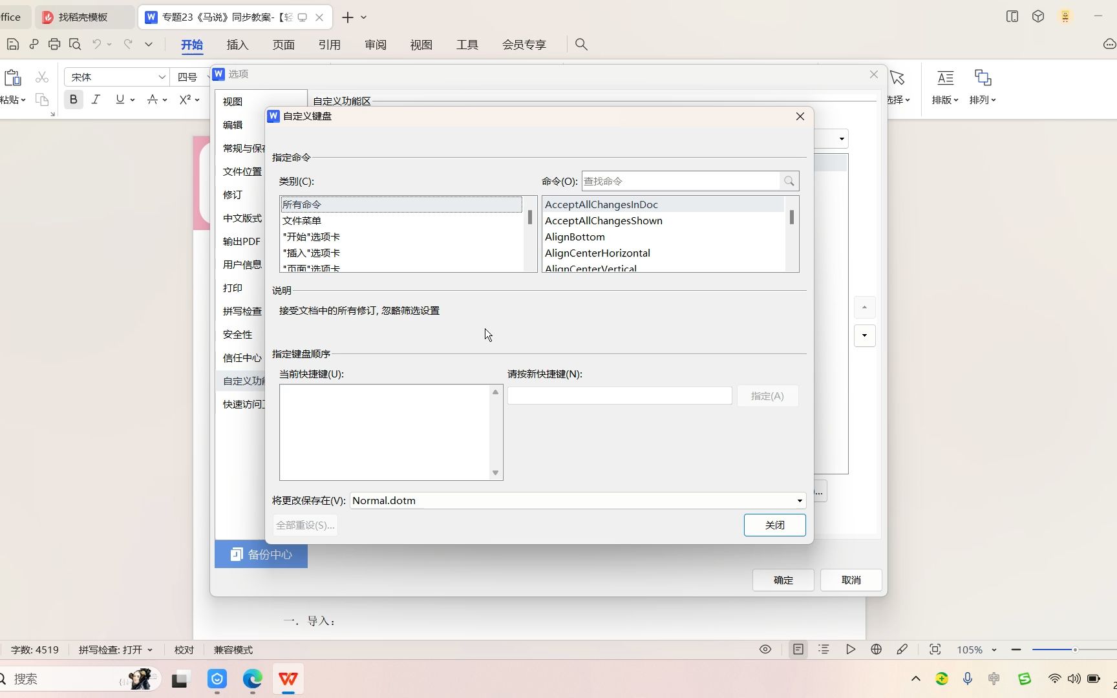Select 文件菜单 in category list
The image size is (1117, 698).
tap(401, 221)
